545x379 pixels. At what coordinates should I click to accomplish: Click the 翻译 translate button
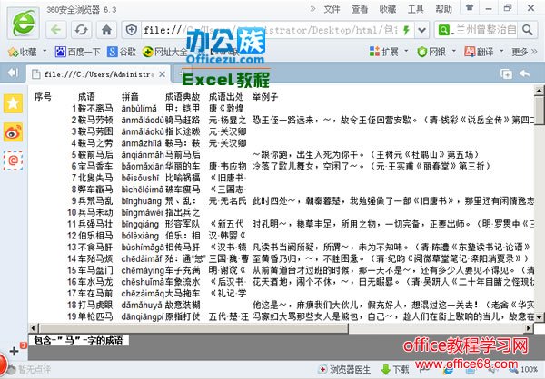coord(479,52)
